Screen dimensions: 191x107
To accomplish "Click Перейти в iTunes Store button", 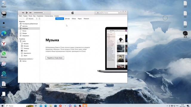I will (55, 58).
